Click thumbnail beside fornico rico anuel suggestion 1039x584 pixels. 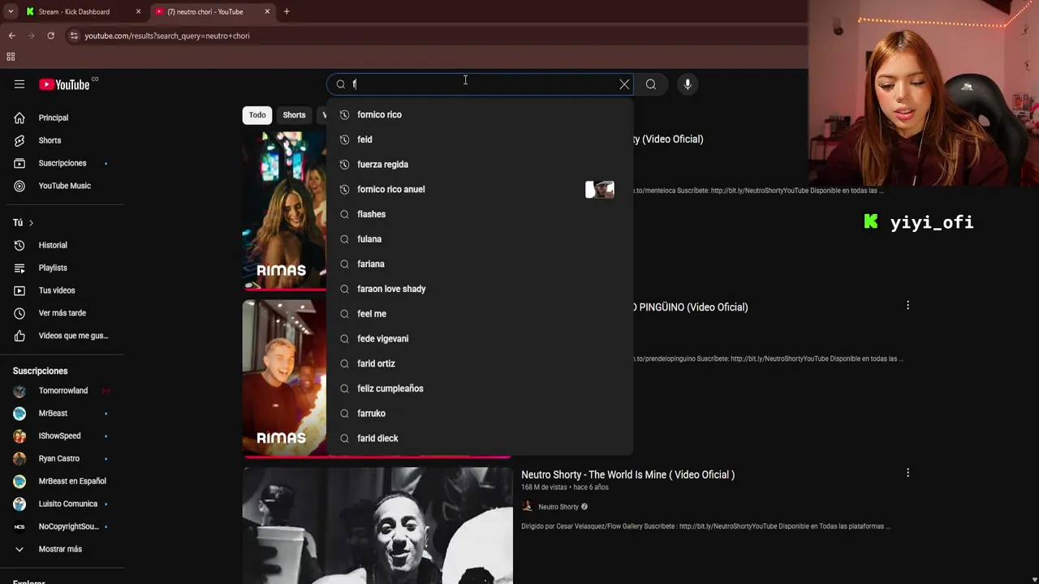pyautogui.click(x=600, y=190)
